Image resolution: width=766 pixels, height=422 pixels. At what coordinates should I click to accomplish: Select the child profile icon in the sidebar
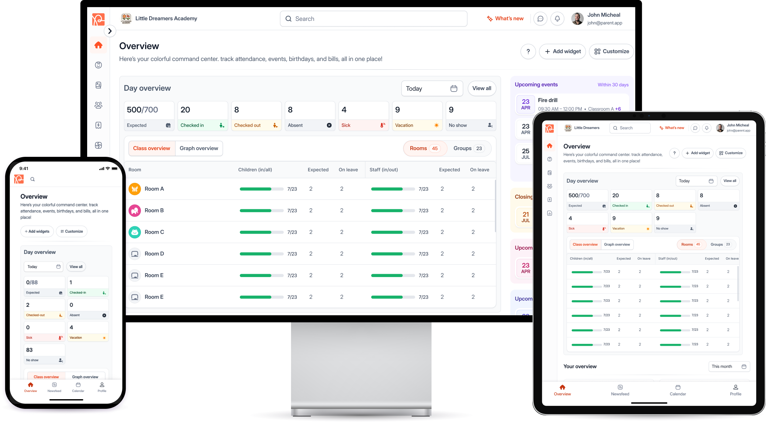click(98, 65)
